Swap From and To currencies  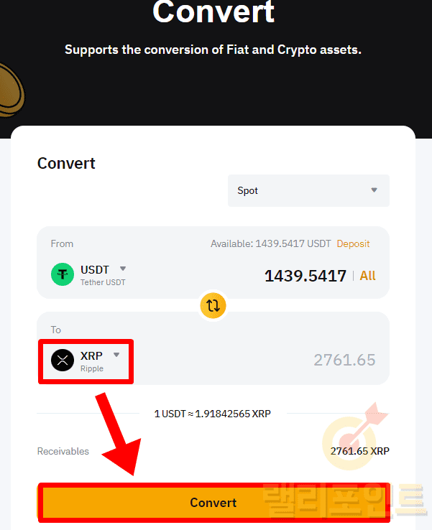213,306
